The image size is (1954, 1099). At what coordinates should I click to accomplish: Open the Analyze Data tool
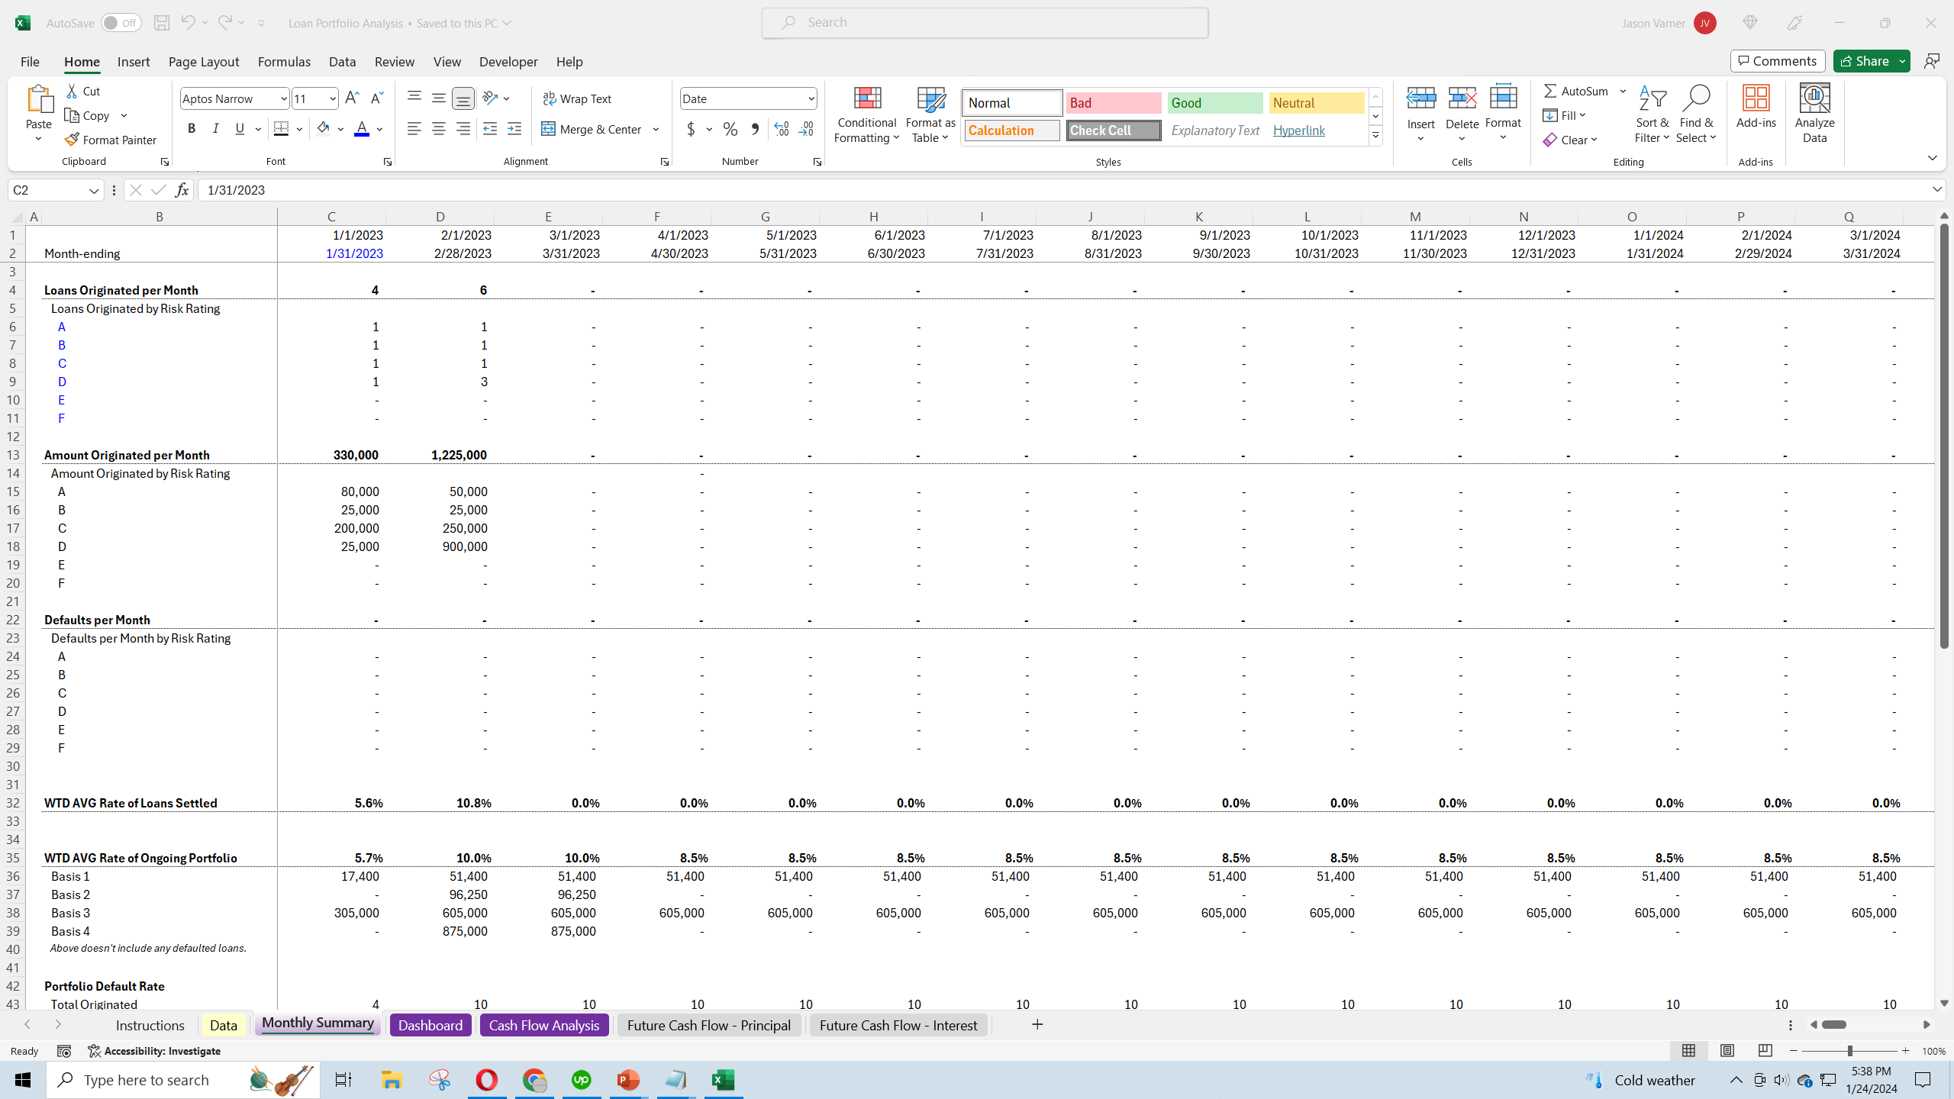(1814, 114)
